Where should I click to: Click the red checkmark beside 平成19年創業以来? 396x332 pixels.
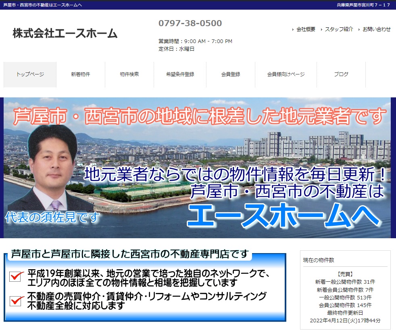pos(17,276)
